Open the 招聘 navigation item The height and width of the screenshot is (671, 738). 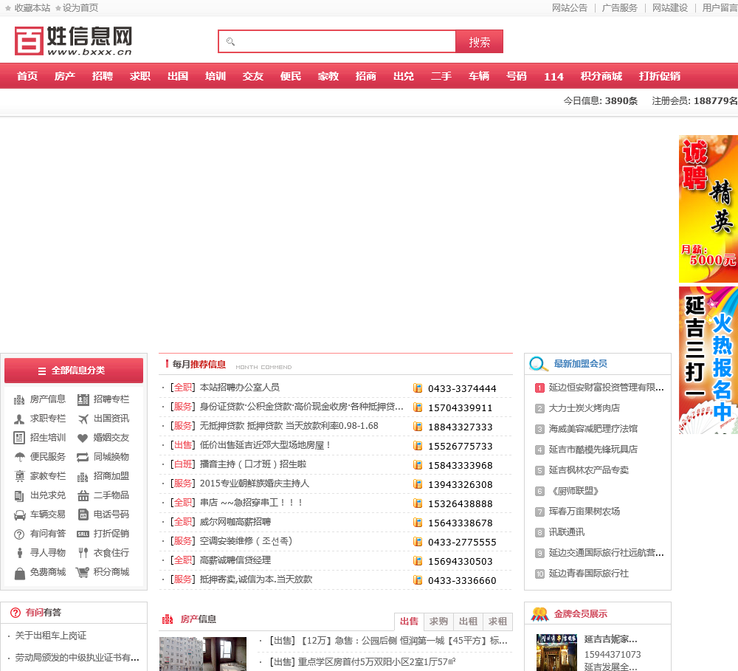pos(103,76)
